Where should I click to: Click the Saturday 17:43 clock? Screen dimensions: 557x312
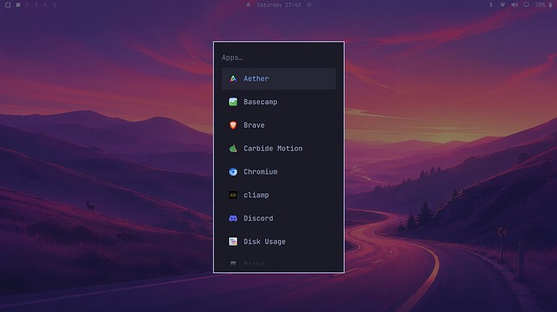[x=278, y=5]
